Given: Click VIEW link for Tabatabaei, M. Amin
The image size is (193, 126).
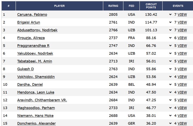Looking at the screenshot, I should click(182, 61).
